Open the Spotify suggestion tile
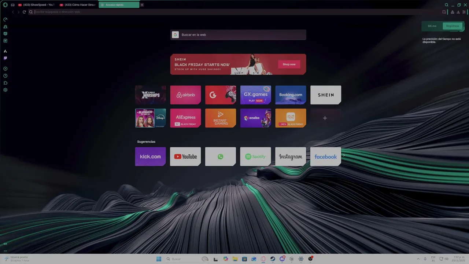The width and height of the screenshot is (469, 264). click(x=256, y=157)
